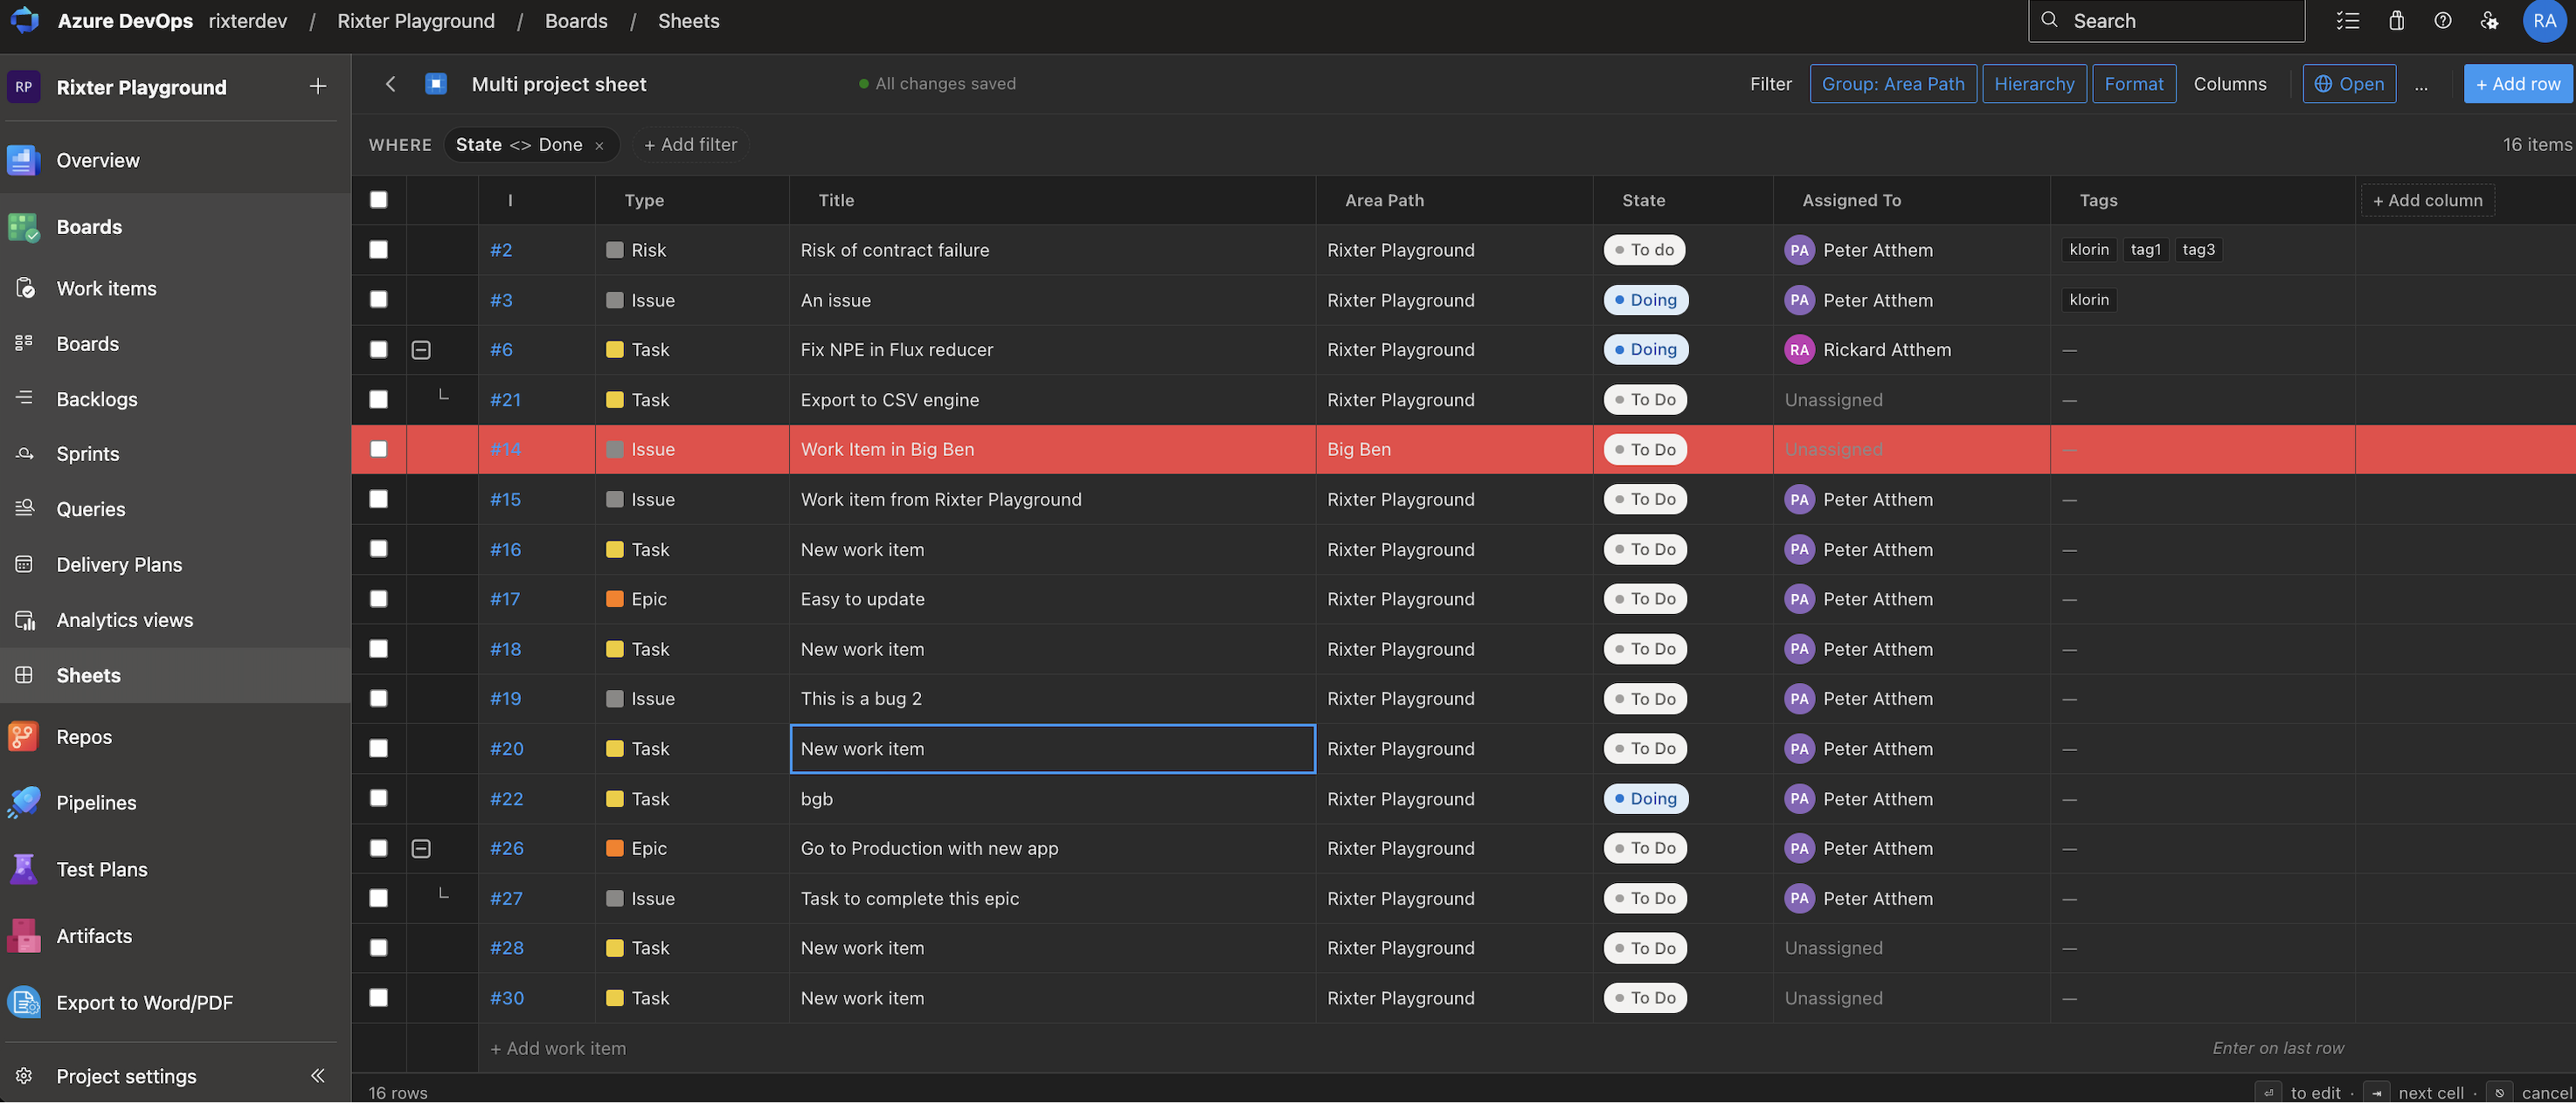This screenshot has height=1104, width=2576.
Task: Check the row #2 checkbox
Action: (379, 250)
